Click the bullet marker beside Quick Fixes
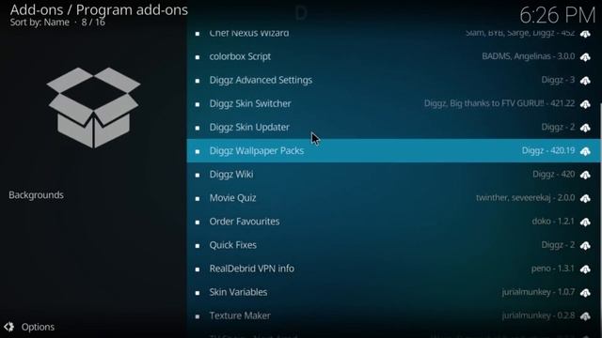602x338 pixels. [198, 246]
